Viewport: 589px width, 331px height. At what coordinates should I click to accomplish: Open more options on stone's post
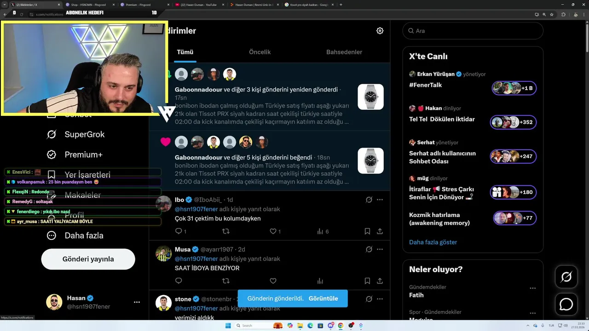click(x=380, y=299)
